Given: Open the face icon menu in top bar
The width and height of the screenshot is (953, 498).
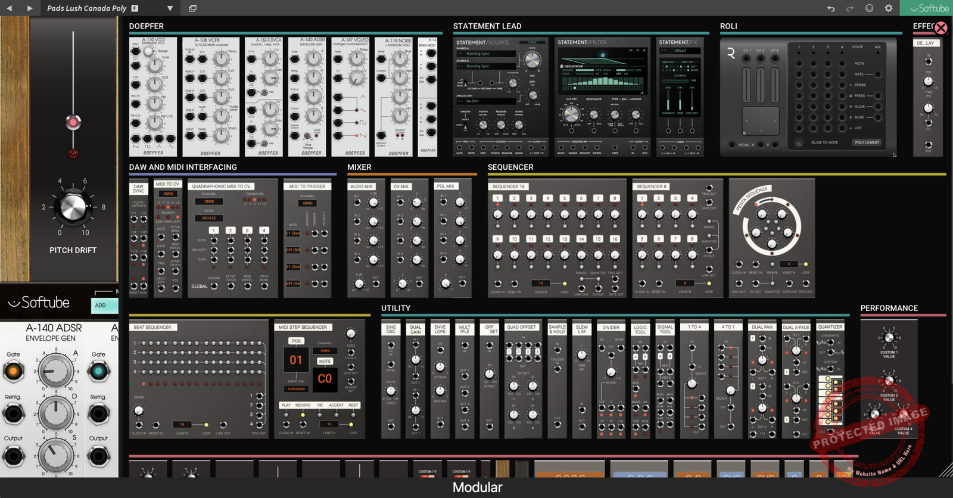Looking at the screenshot, I should coord(870,8).
